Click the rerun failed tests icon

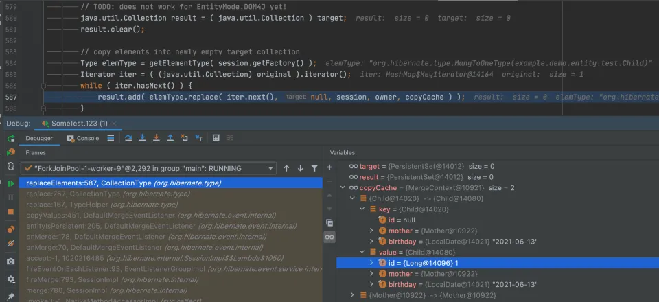[11, 152]
